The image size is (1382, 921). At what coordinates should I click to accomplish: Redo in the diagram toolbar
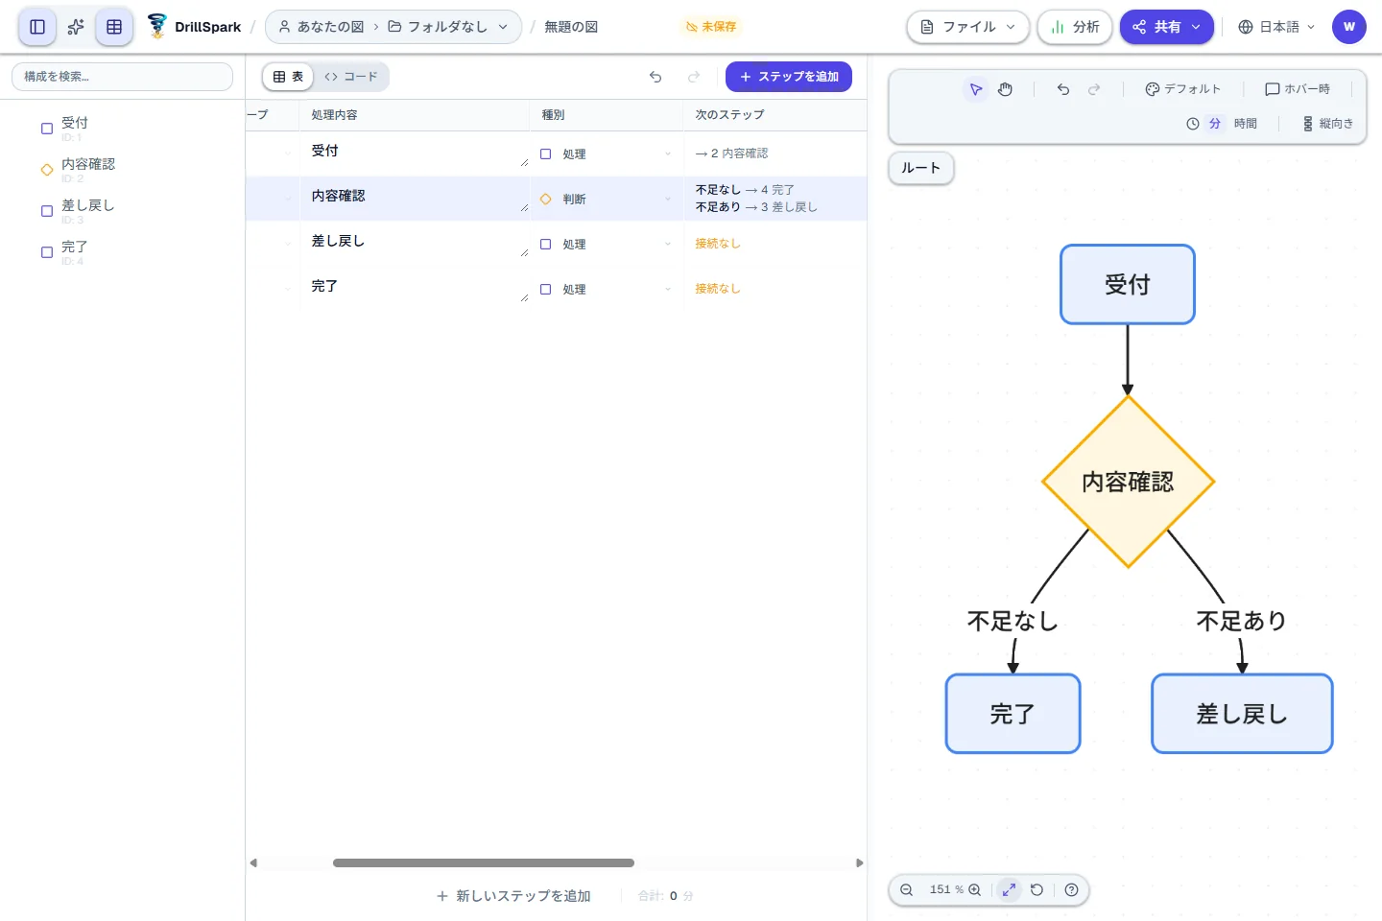(1094, 89)
